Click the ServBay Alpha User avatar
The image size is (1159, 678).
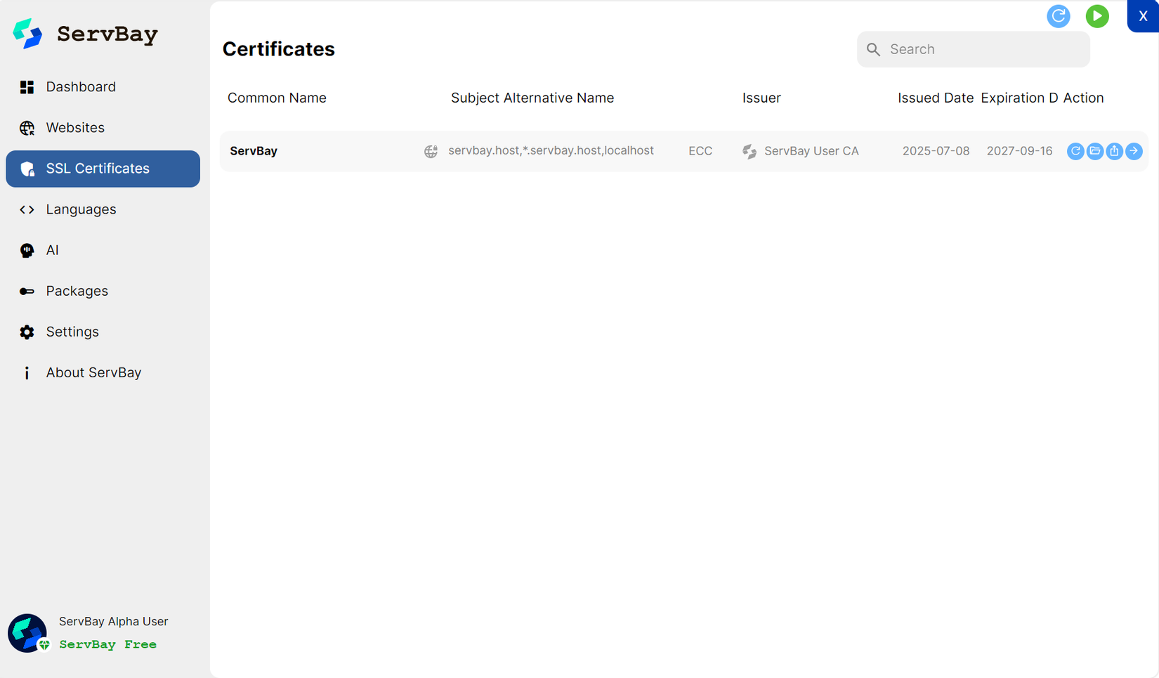(27, 632)
